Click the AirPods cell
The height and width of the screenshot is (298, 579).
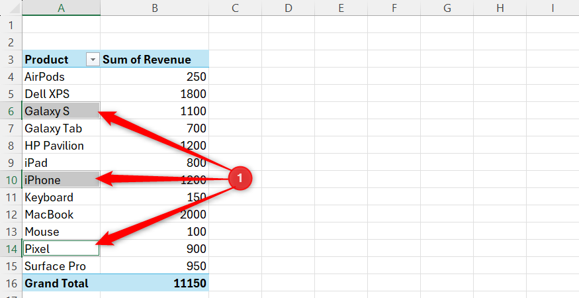click(x=62, y=77)
